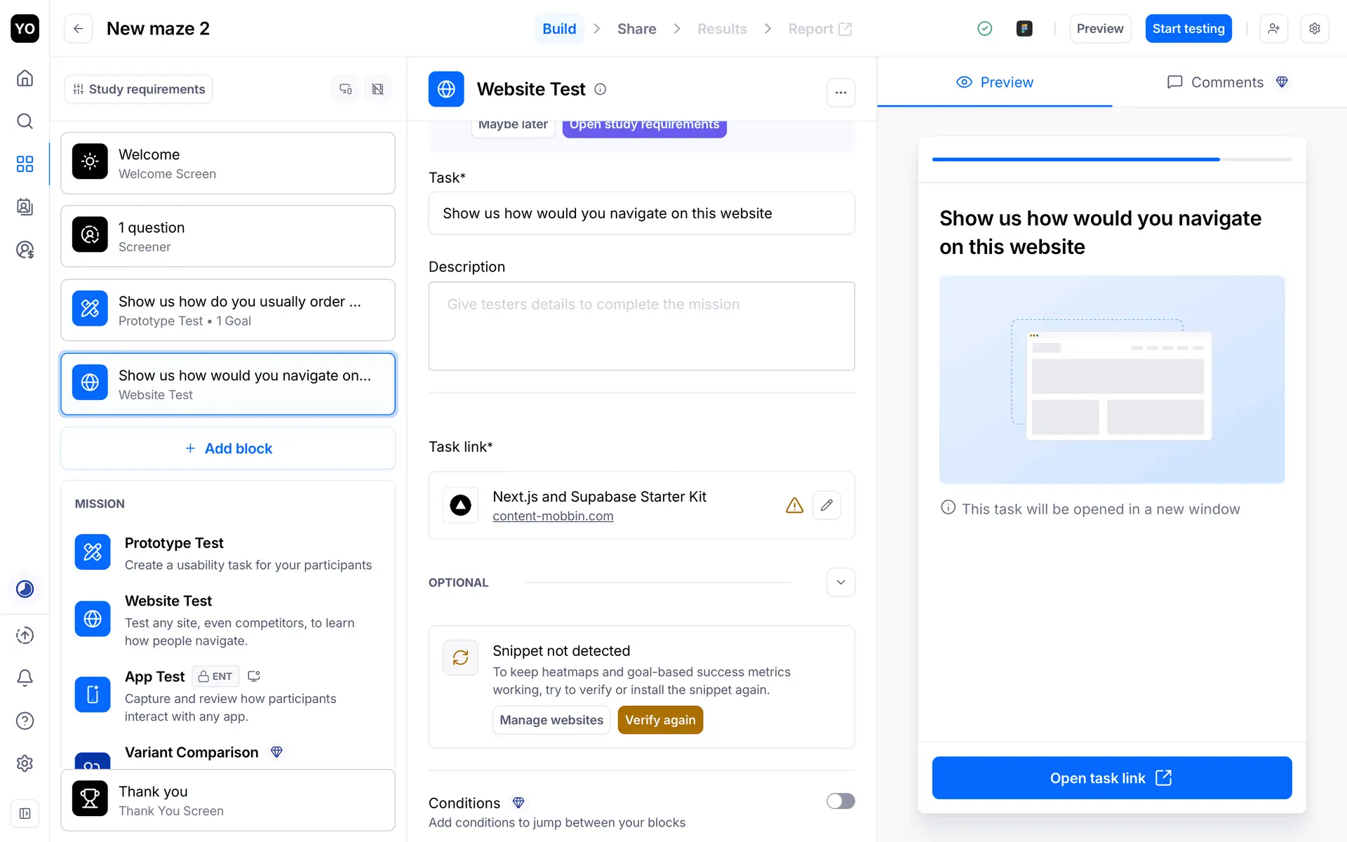The image size is (1347, 842).
Task: Select the Welcome Screen block
Action: tap(228, 163)
